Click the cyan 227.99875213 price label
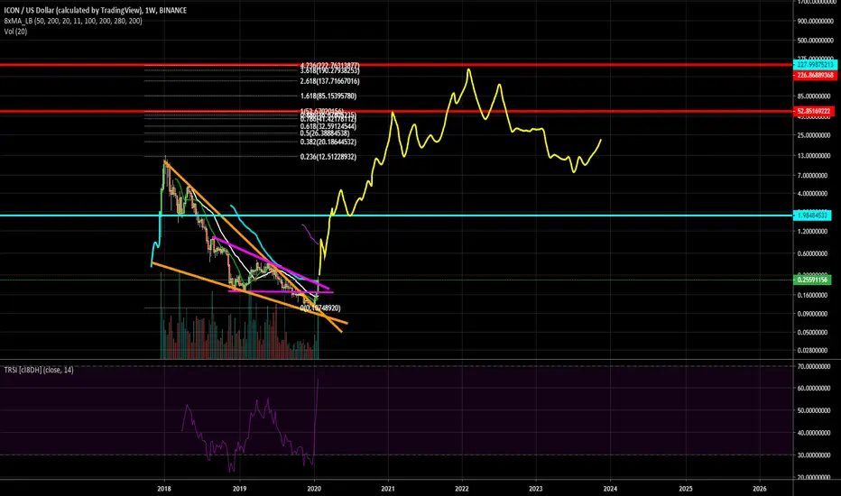This screenshot has width=841, height=496. (815, 65)
